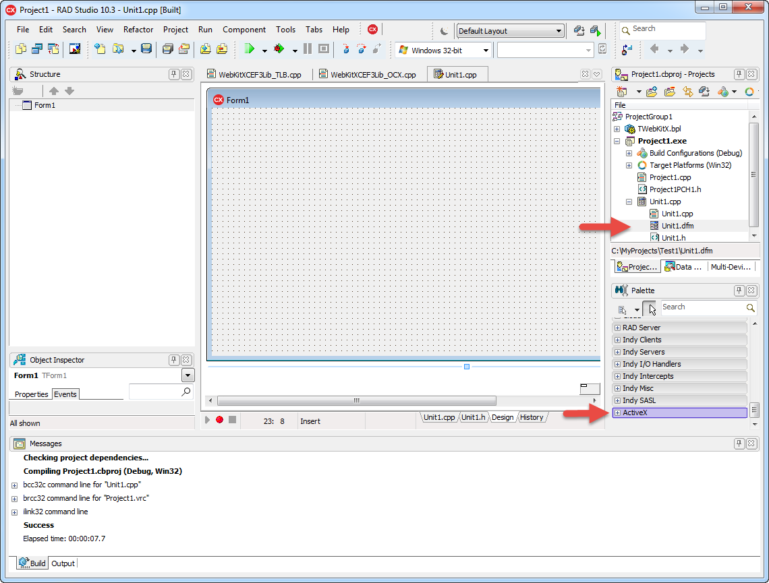Click the View Form icon
Viewport: 769px width, 583px height.
pos(37,49)
